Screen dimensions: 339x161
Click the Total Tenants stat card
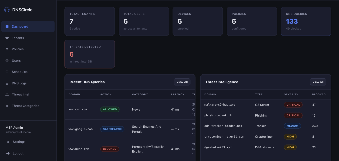[89, 21]
